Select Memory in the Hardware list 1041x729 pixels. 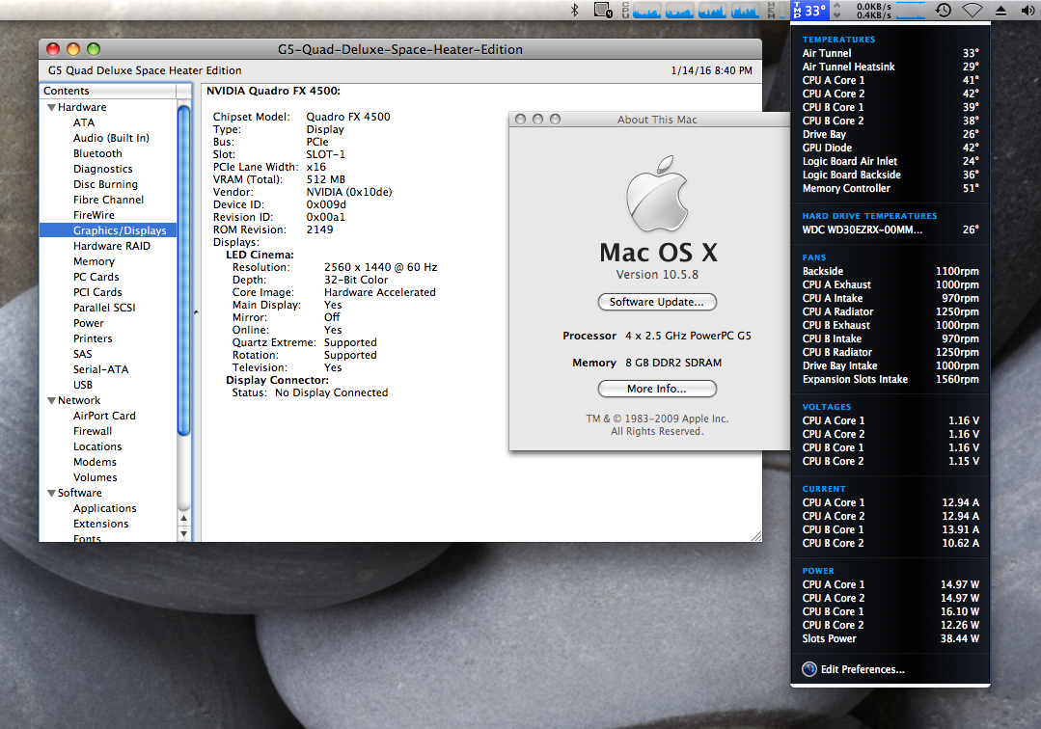pyautogui.click(x=94, y=261)
